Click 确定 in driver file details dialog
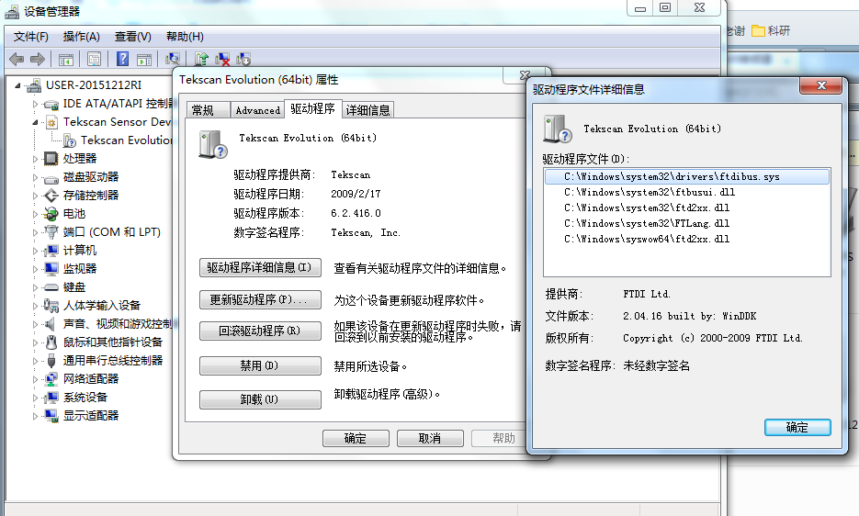The width and height of the screenshot is (859, 516). point(797,427)
